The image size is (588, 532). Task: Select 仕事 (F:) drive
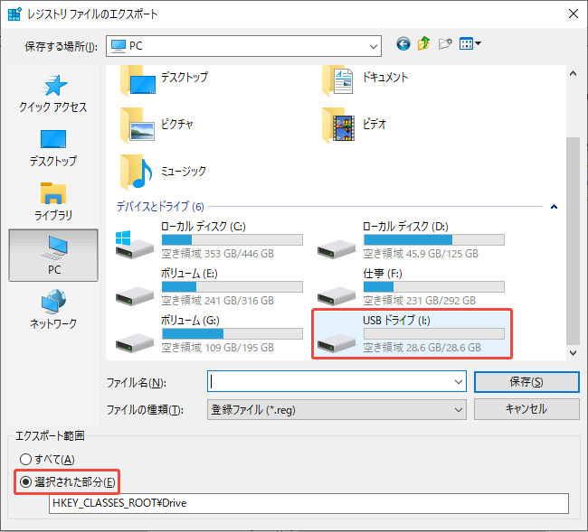411,287
